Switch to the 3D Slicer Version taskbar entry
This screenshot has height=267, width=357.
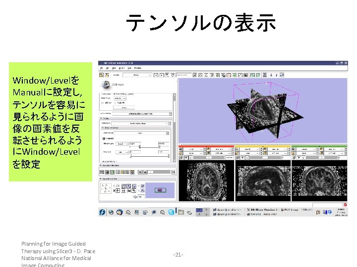(x=263, y=210)
